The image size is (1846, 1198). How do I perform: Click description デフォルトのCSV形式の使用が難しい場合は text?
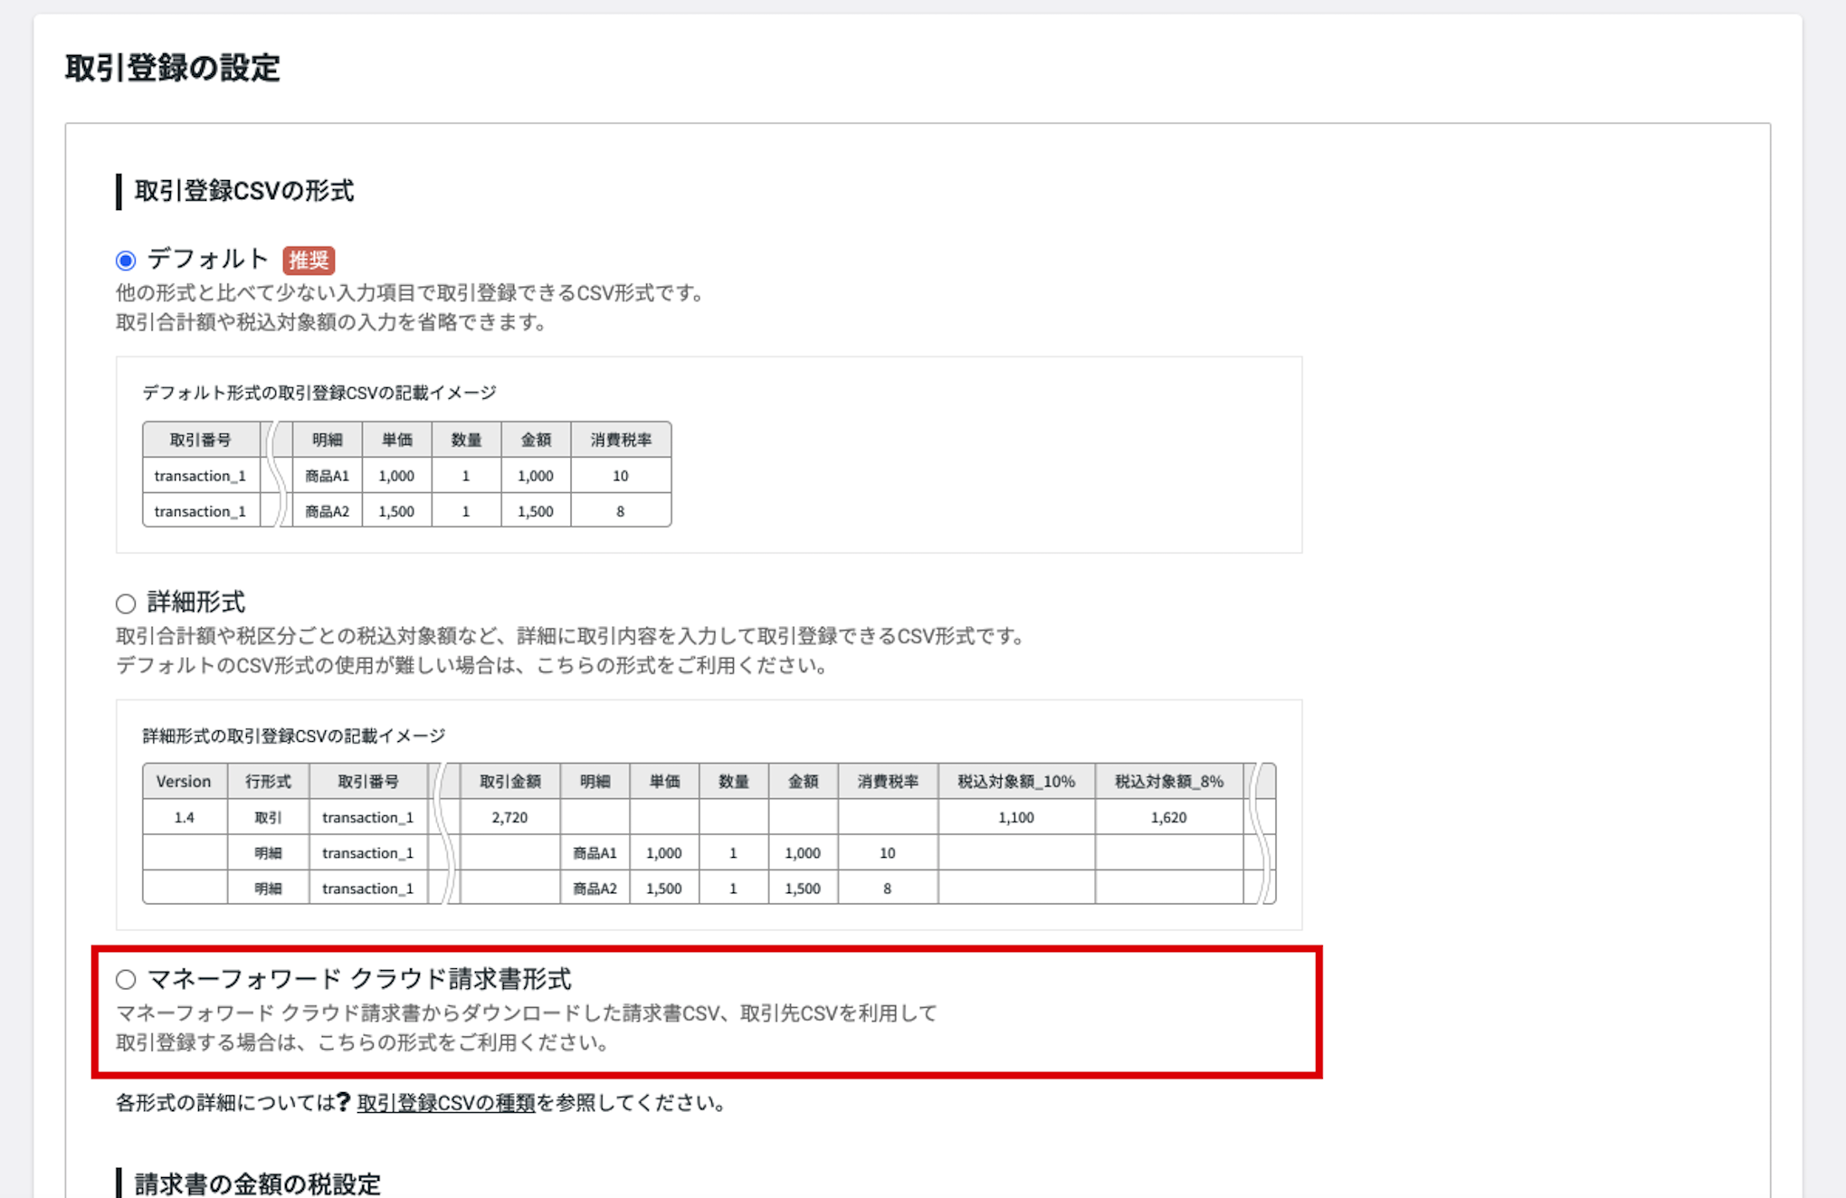click(473, 665)
